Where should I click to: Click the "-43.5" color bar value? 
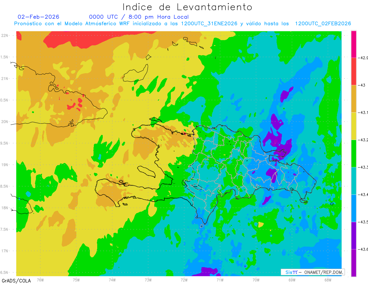point(363,222)
